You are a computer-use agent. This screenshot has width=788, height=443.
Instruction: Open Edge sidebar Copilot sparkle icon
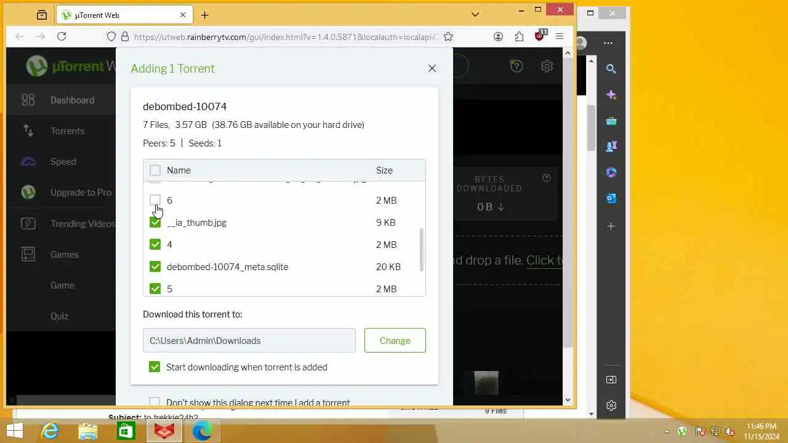[x=611, y=95]
